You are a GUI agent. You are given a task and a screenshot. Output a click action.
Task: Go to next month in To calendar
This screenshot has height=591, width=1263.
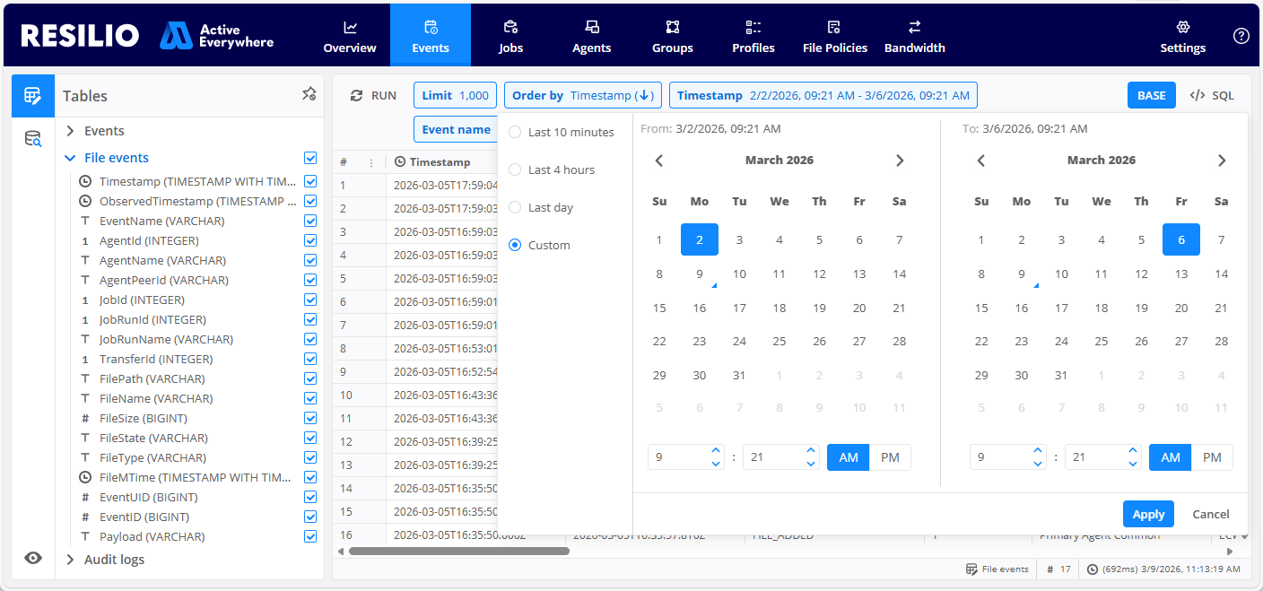(x=1222, y=161)
